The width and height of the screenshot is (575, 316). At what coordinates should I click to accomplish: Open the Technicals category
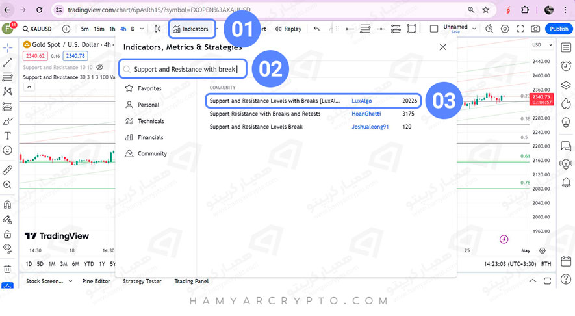[144, 121]
